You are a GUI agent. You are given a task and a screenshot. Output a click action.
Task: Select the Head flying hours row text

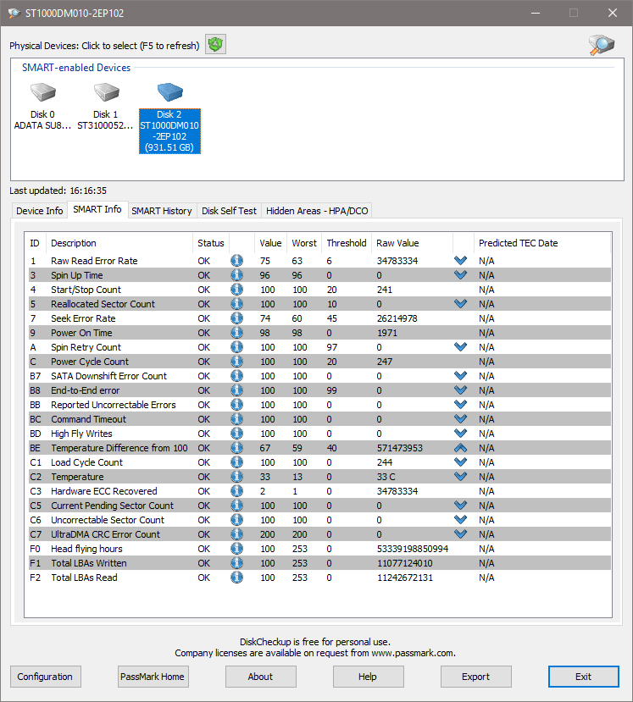[87, 549]
